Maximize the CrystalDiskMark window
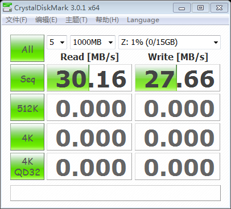This screenshot has width=231, height=209. [x=200, y=8]
